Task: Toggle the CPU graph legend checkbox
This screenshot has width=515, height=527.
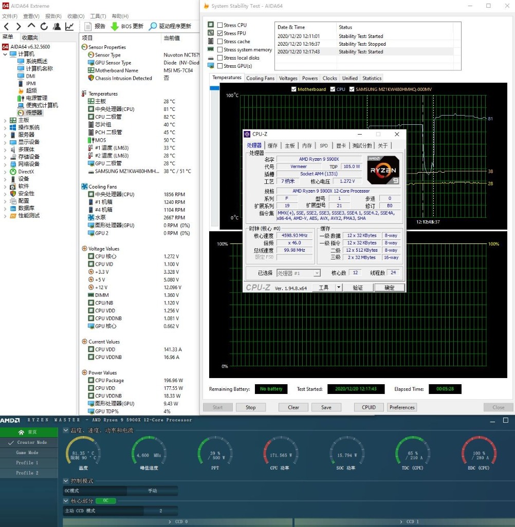Action: [333, 89]
